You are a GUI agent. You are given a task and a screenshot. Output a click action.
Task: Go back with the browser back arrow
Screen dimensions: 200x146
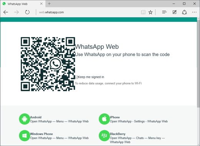[x=6, y=12]
